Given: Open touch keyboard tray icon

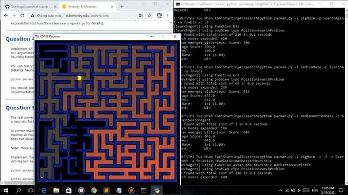Looking at the screenshot, I should pos(306,190).
